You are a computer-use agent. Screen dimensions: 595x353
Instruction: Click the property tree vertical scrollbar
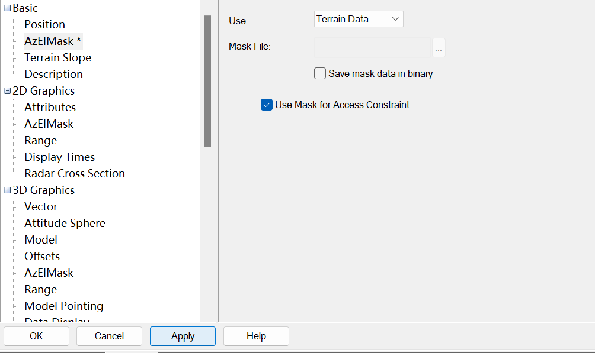click(207, 81)
